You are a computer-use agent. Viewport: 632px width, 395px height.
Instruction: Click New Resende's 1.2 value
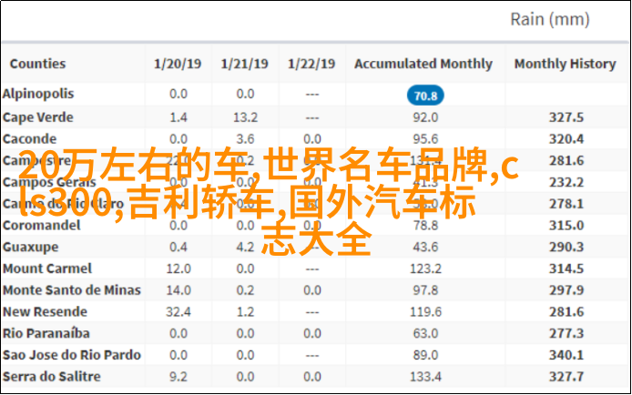[x=245, y=311]
